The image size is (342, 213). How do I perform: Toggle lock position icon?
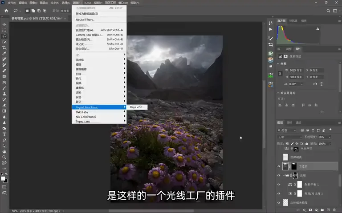pyautogui.click(x=297, y=144)
